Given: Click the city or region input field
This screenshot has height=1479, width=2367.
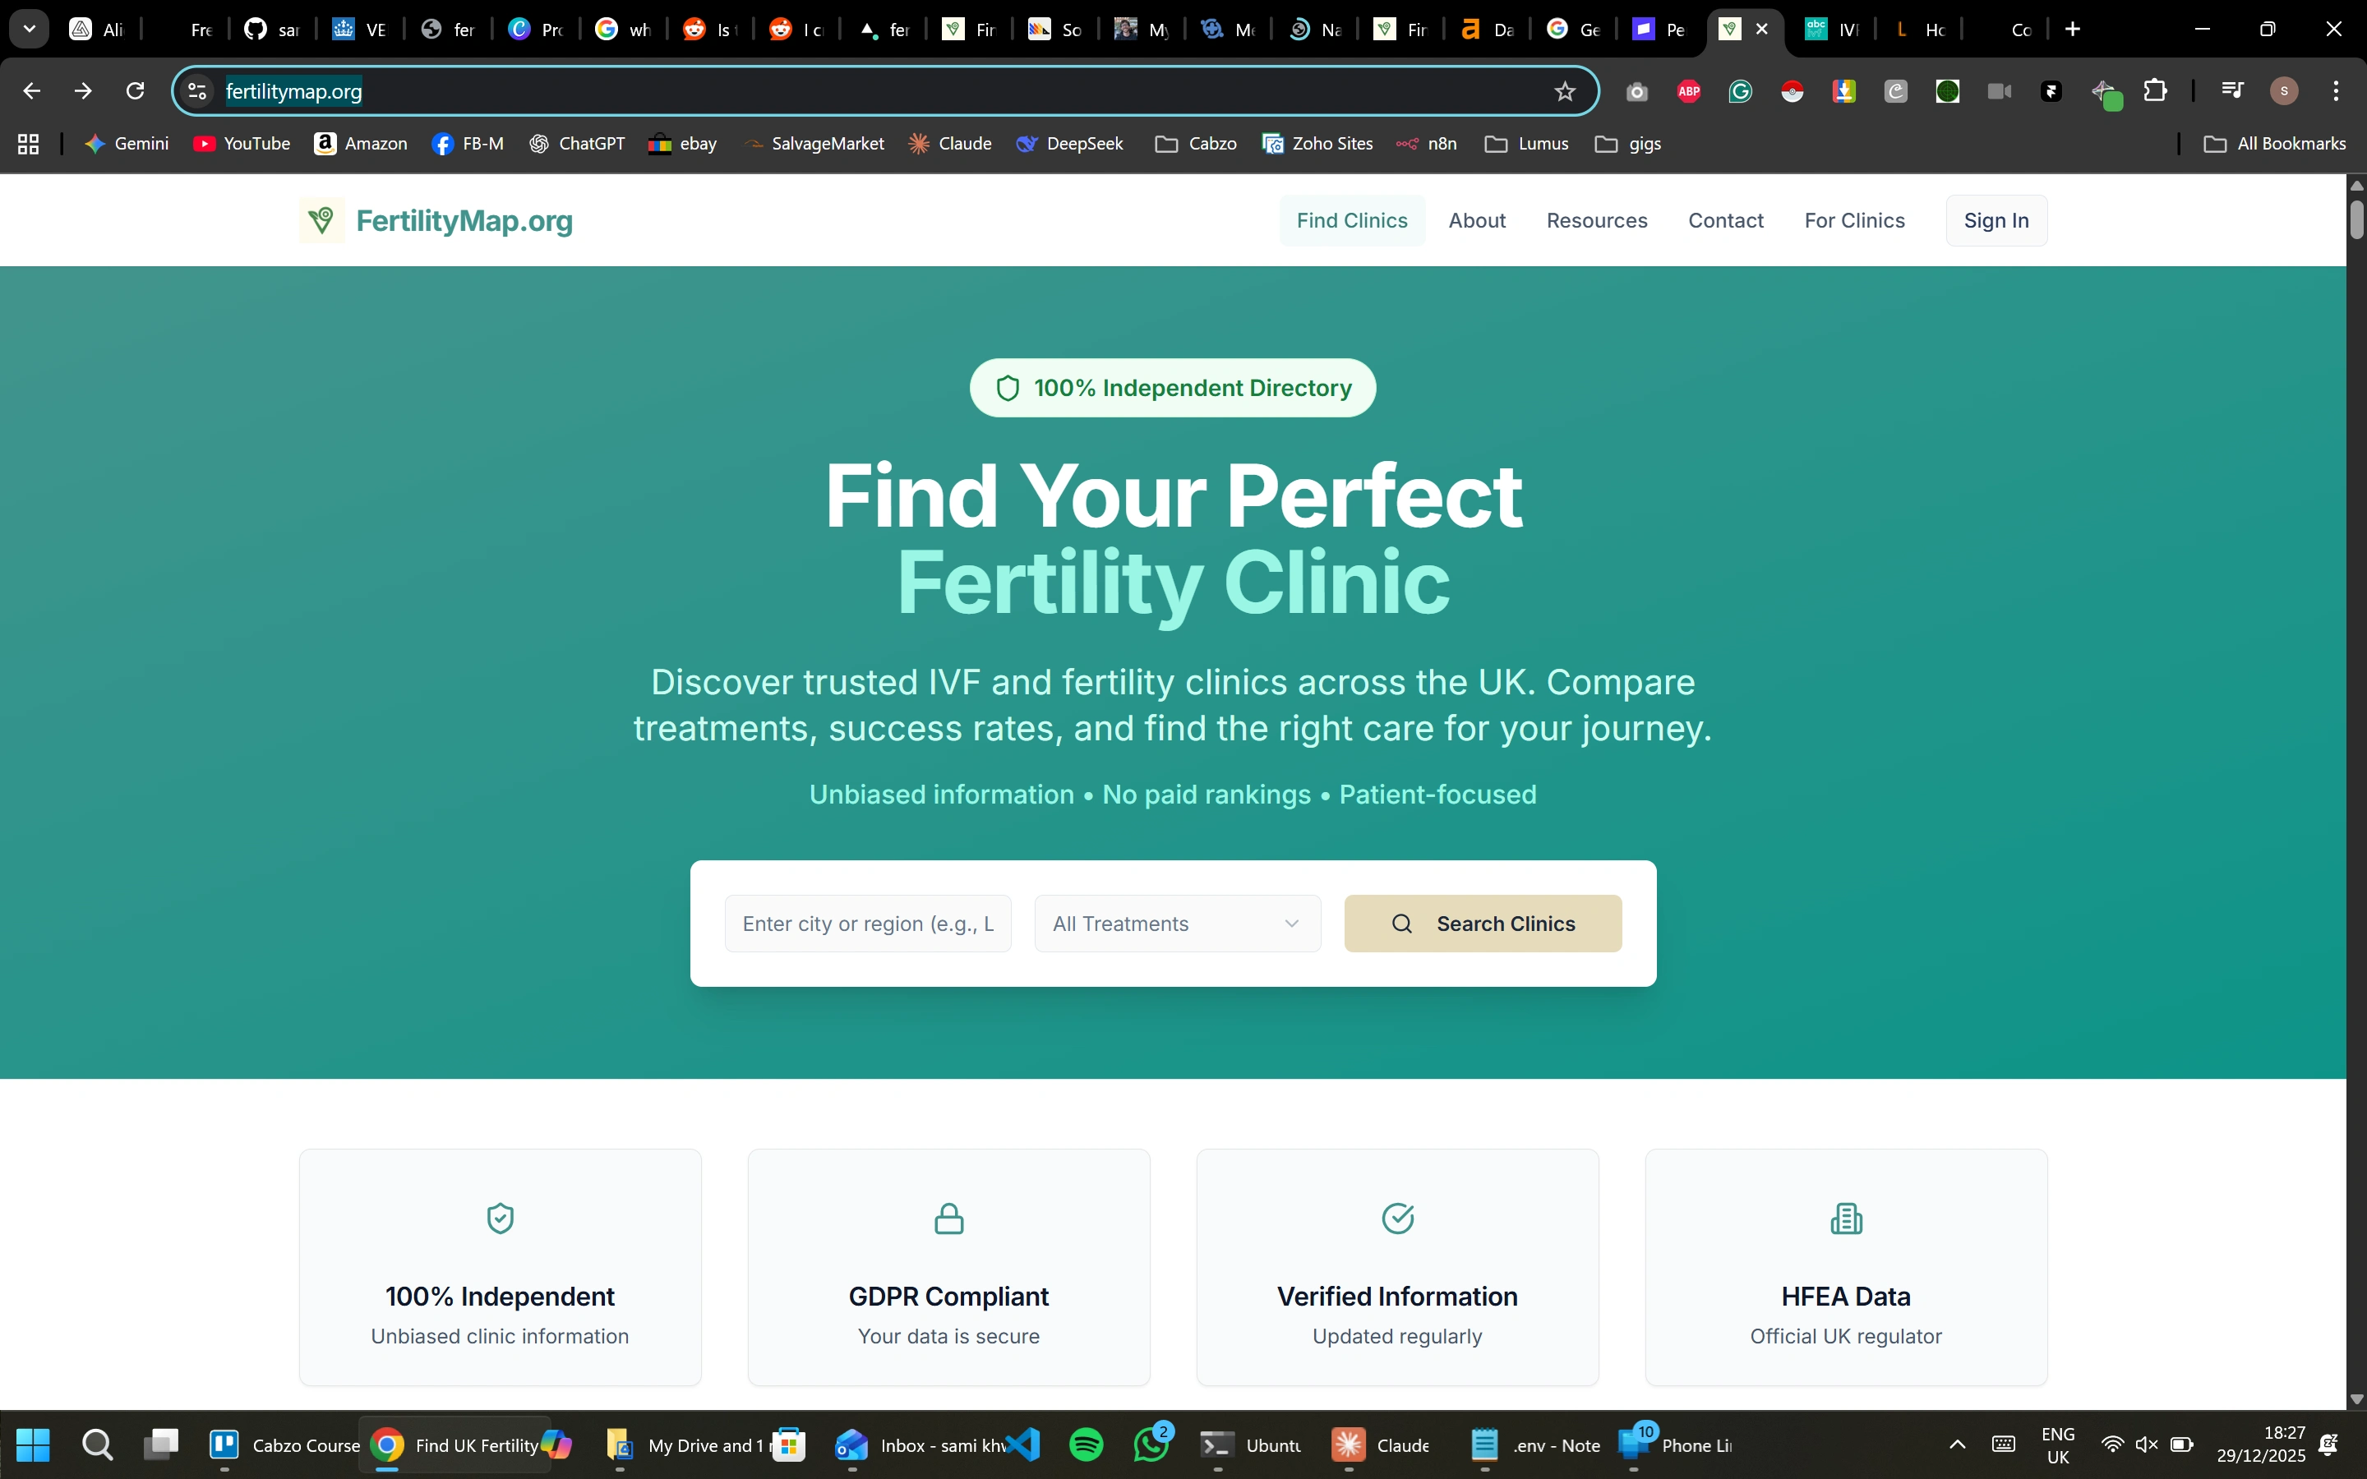Looking at the screenshot, I should [868, 924].
